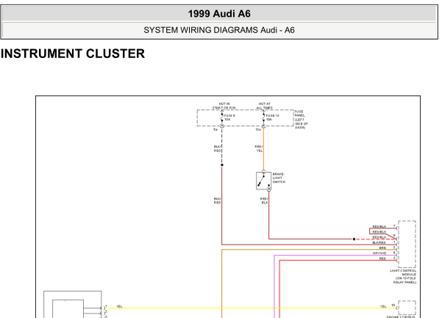Image resolution: width=442 pixels, height=318 pixels.
Task: Click pin 1 on left component connector
Action: [x=106, y=306]
